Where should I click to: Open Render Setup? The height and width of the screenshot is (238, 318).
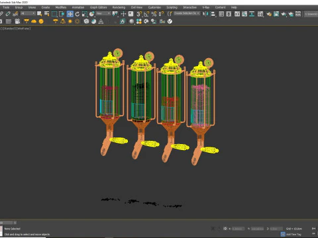tap(269, 14)
